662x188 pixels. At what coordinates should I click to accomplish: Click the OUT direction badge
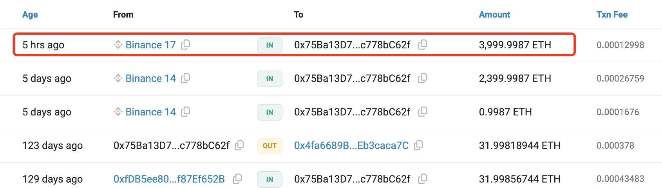point(270,146)
